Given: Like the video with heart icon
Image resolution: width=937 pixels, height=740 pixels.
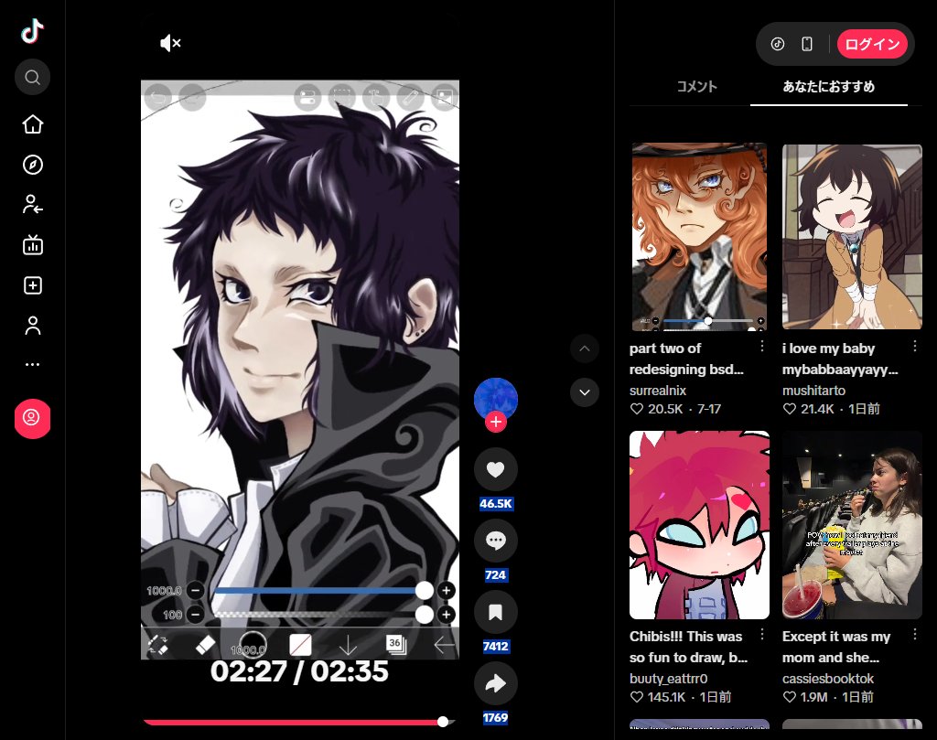Looking at the screenshot, I should 495,470.
